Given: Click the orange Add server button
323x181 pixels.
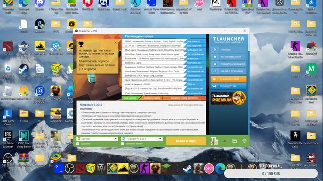Looking at the screenshot, I should point(152,98).
